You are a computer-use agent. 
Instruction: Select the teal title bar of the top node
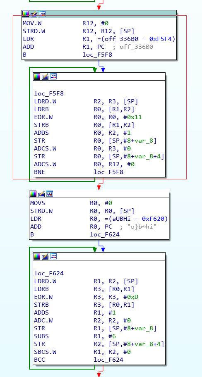pos(99,14)
